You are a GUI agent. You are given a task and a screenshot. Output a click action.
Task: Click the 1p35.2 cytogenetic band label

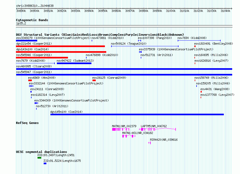coord(21,23)
